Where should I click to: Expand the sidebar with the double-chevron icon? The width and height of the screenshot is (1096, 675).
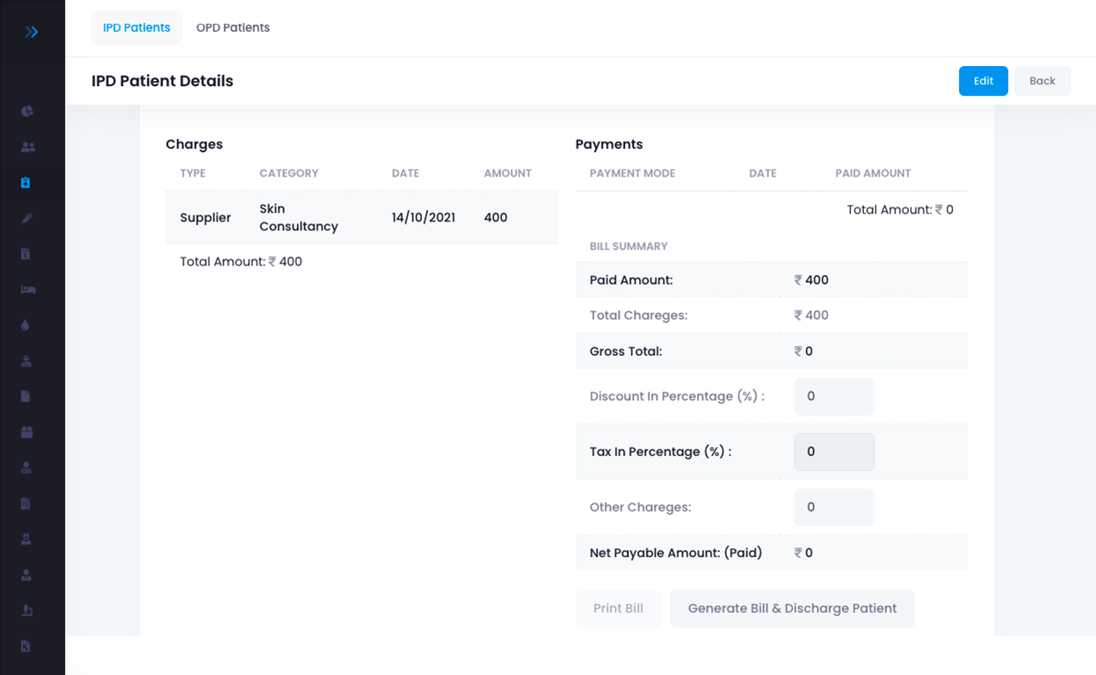point(32,33)
